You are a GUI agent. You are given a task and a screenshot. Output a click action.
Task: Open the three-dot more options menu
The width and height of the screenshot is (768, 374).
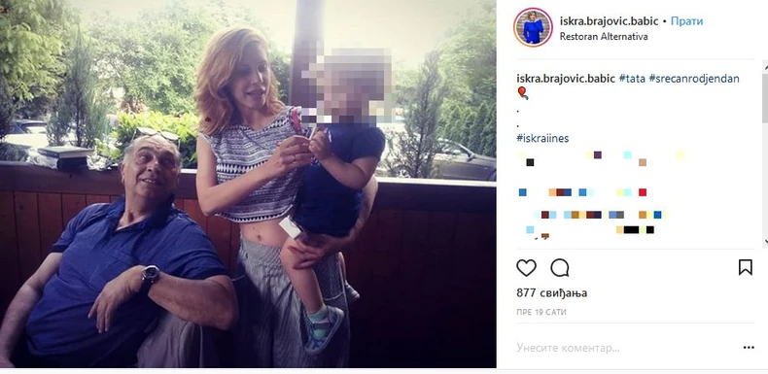(x=749, y=348)
